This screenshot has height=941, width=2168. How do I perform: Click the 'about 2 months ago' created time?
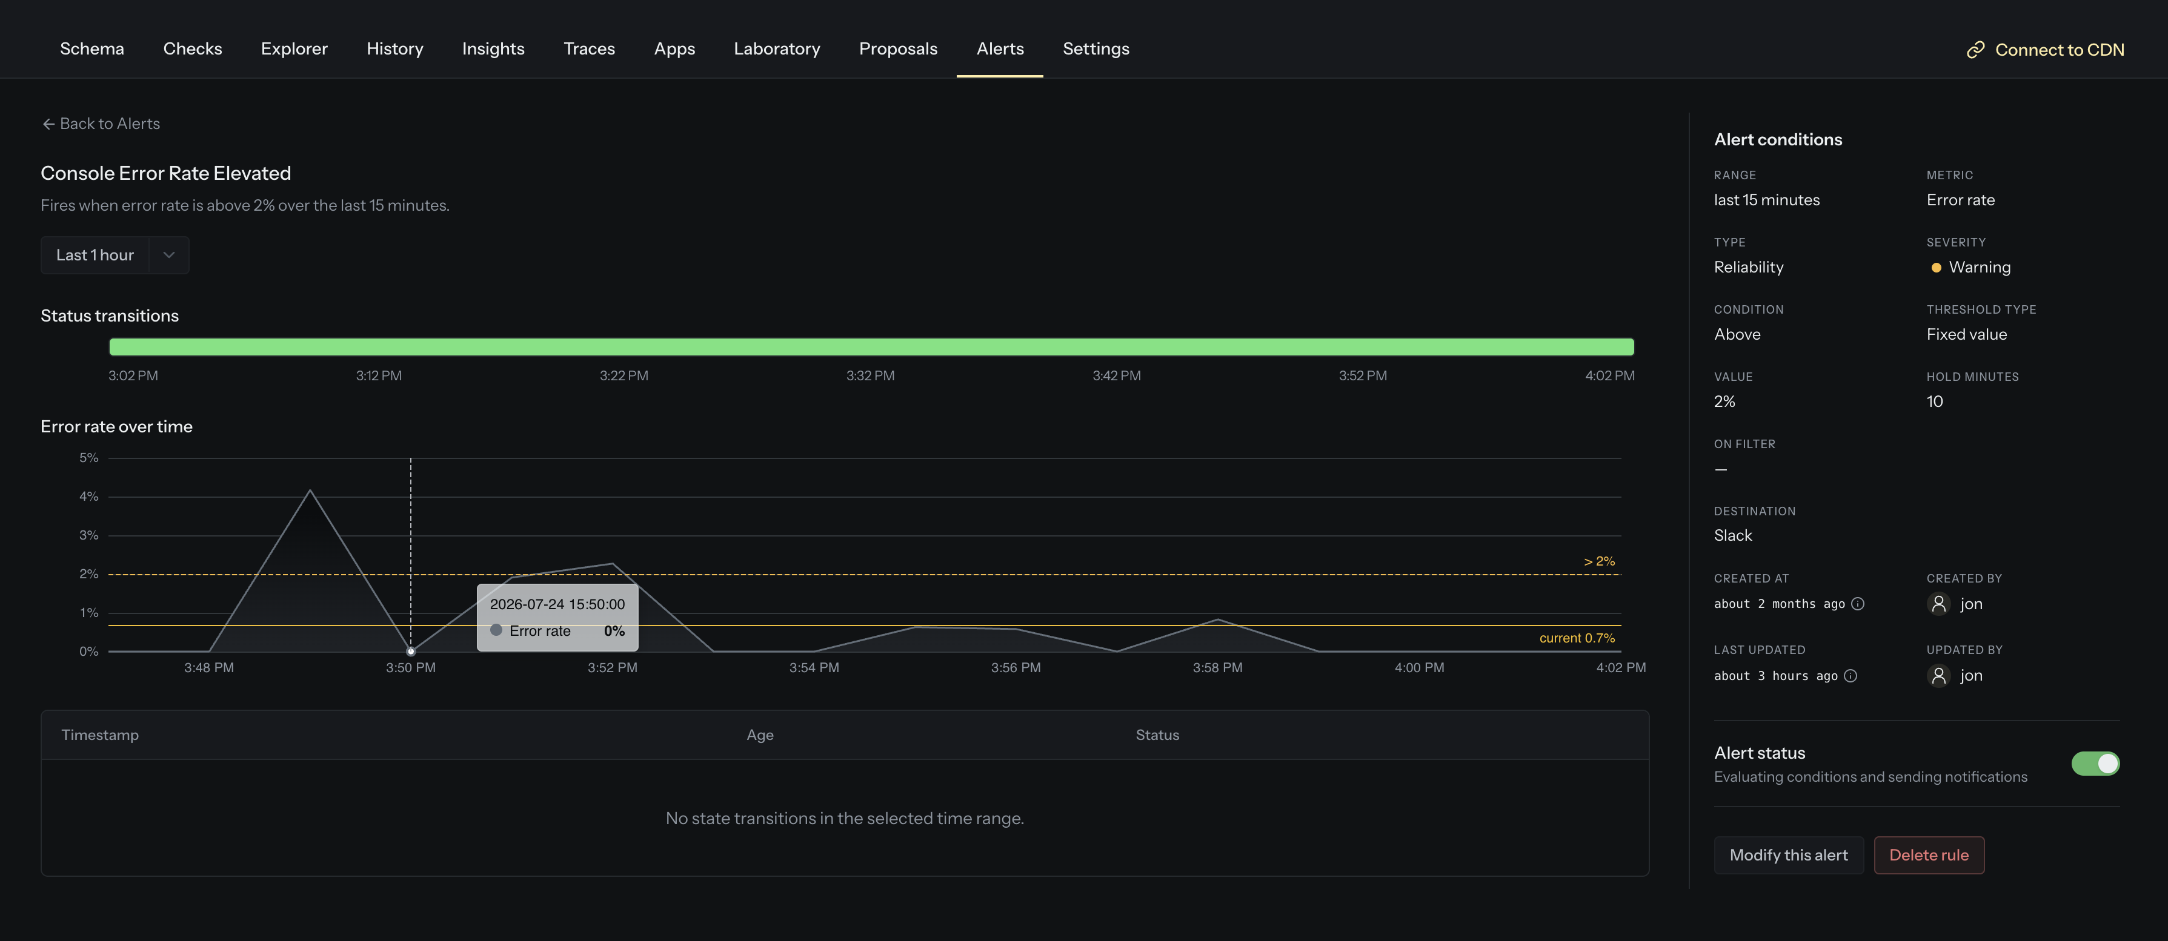coord(1779,604)
